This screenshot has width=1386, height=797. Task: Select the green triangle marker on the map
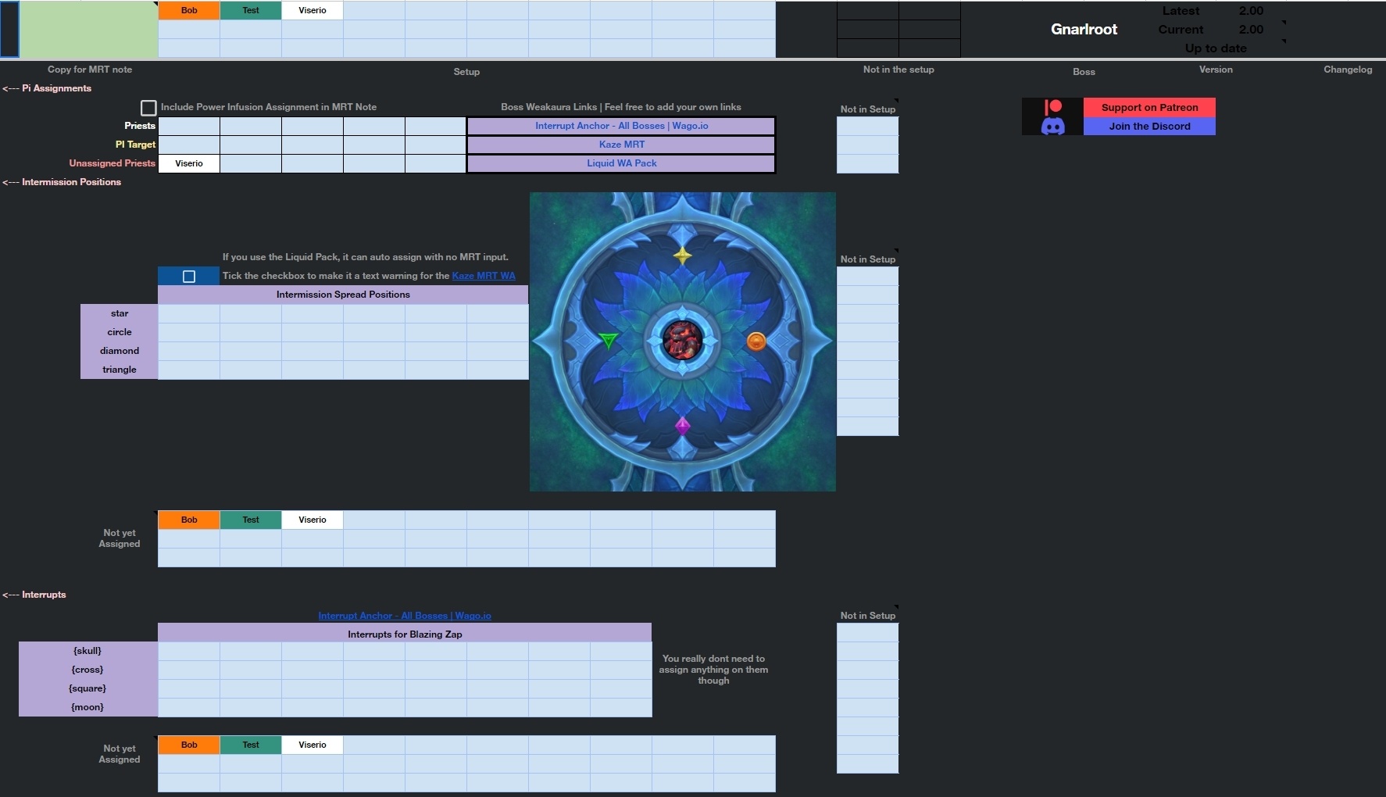(x=608, y=341)
